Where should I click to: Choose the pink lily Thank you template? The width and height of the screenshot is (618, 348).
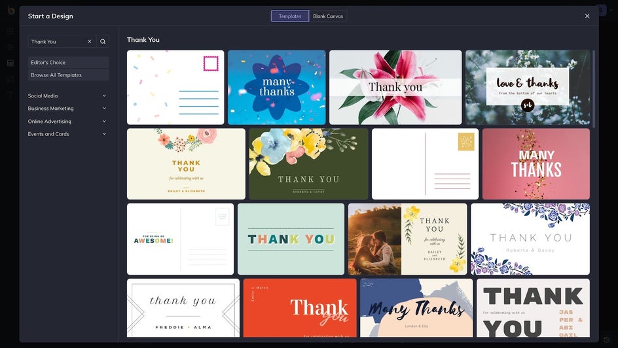[x=395, y=87]
